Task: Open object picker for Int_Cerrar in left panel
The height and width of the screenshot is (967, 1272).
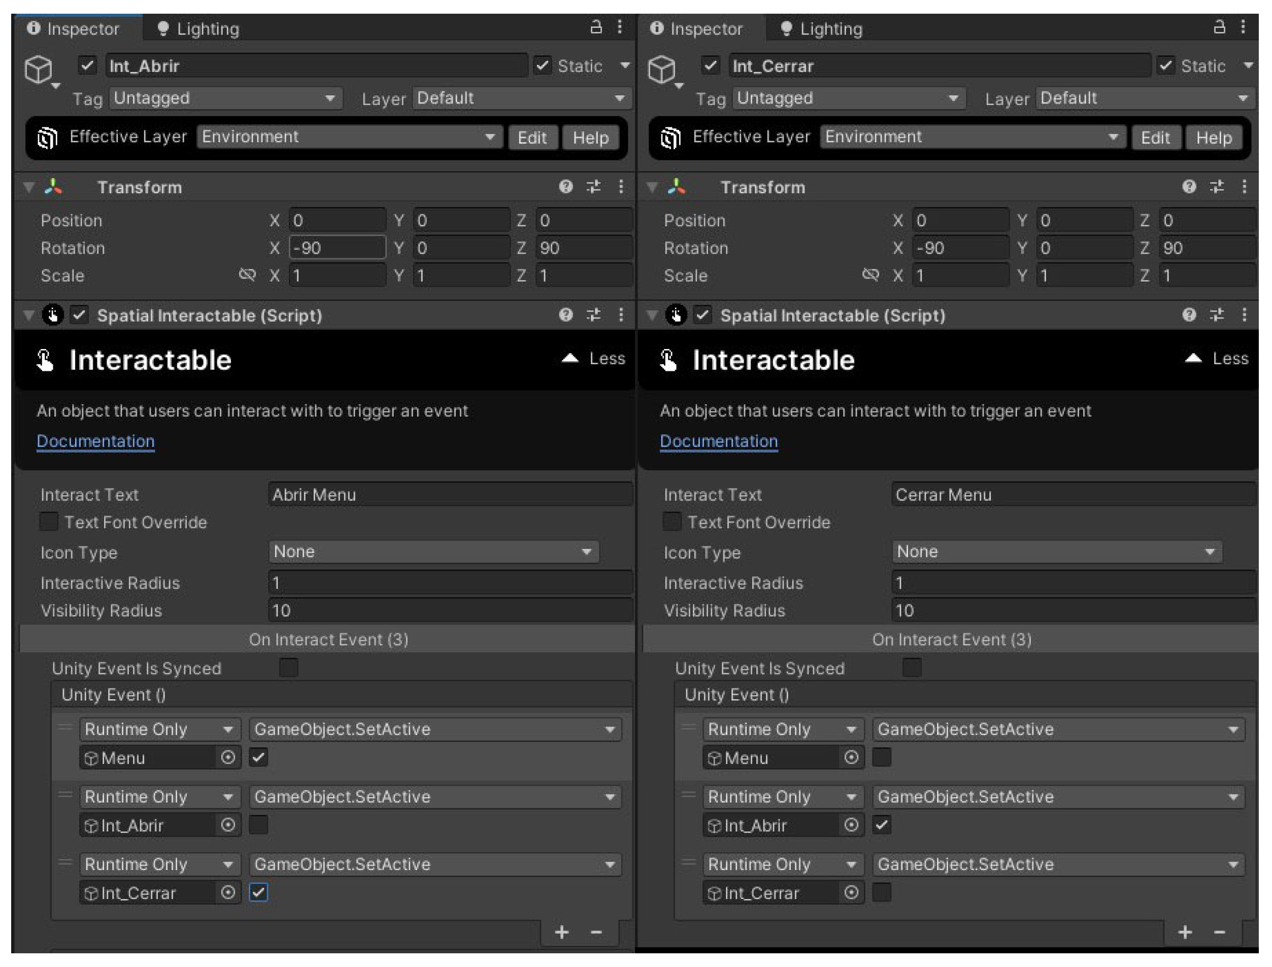Action: click(x=228, y=892)
